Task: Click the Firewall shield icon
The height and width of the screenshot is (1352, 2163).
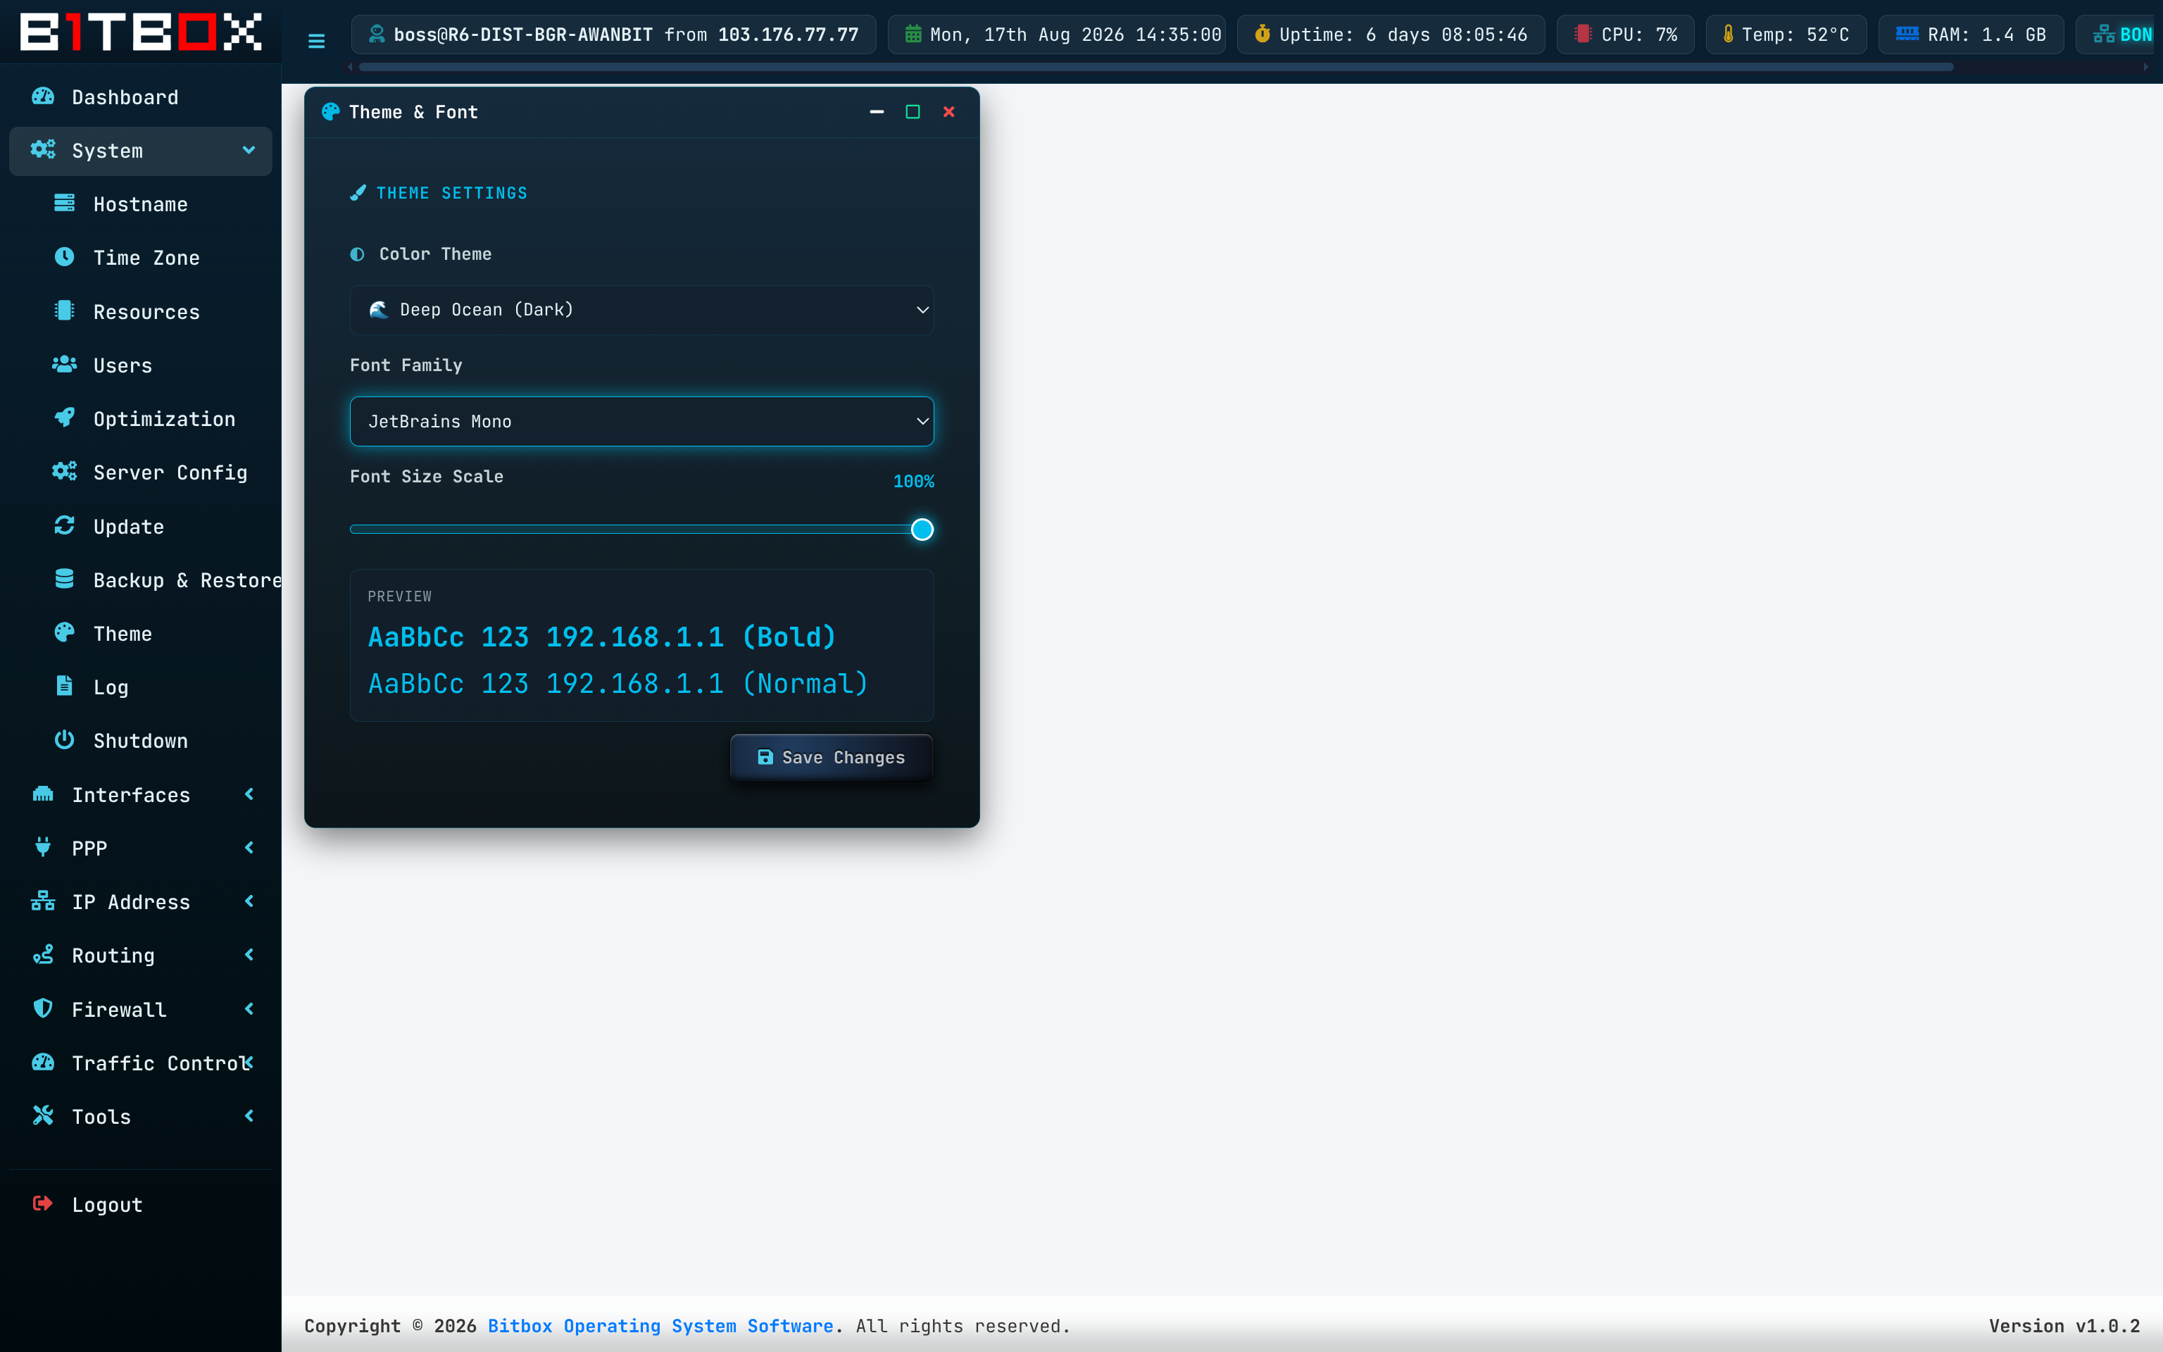Action: click(x=43, y=1008)
